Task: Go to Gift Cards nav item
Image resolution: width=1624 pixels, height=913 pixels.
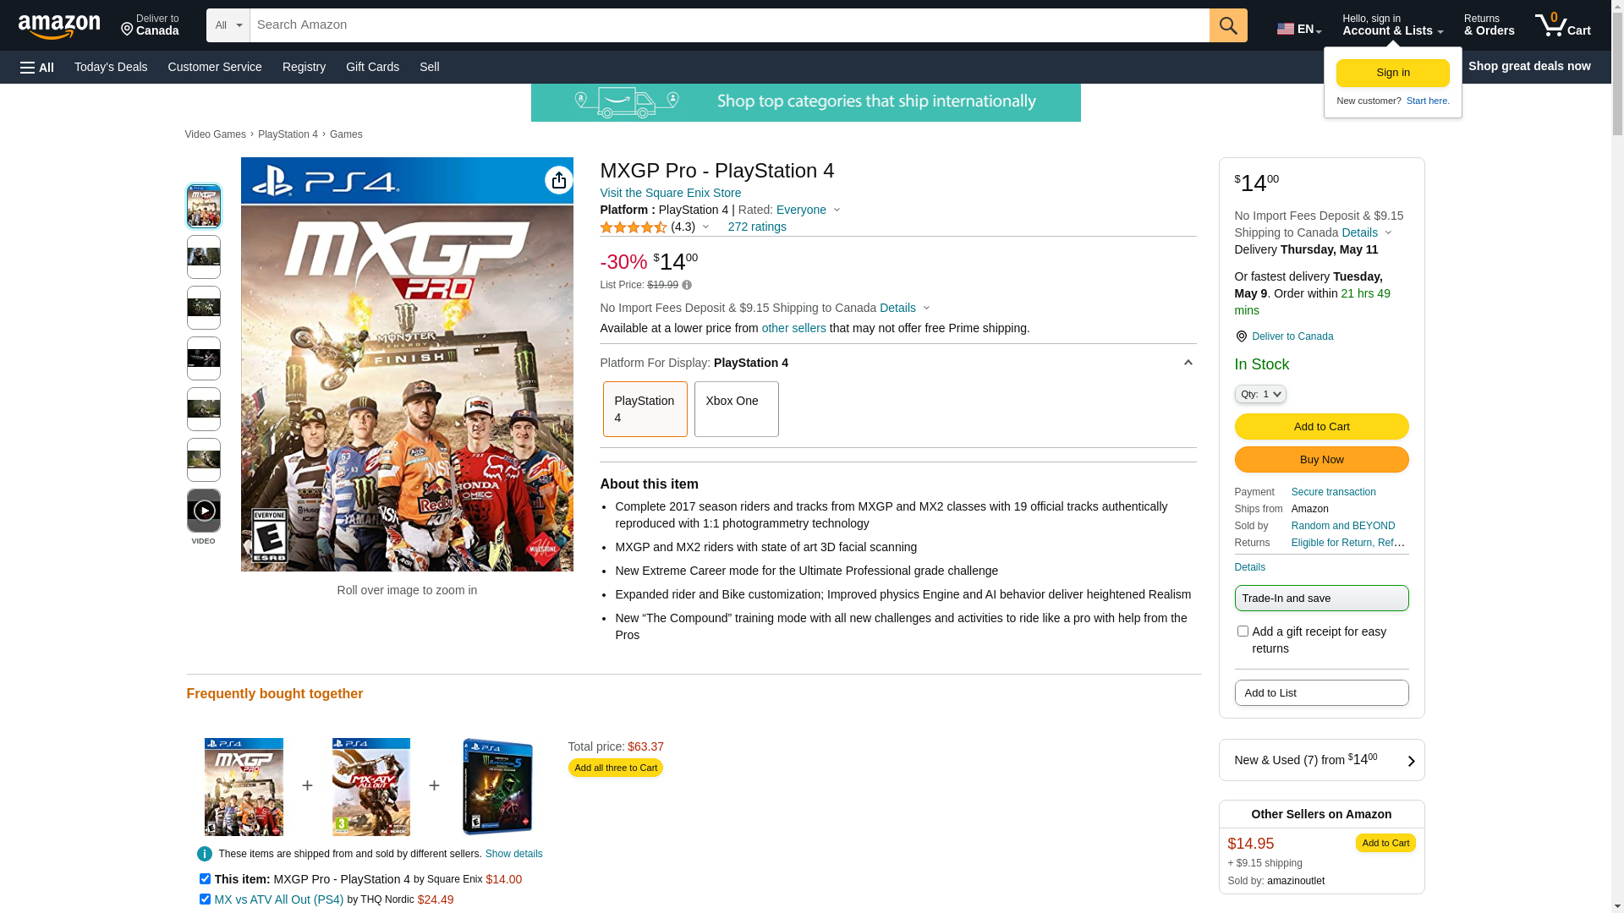Action: 372,67
